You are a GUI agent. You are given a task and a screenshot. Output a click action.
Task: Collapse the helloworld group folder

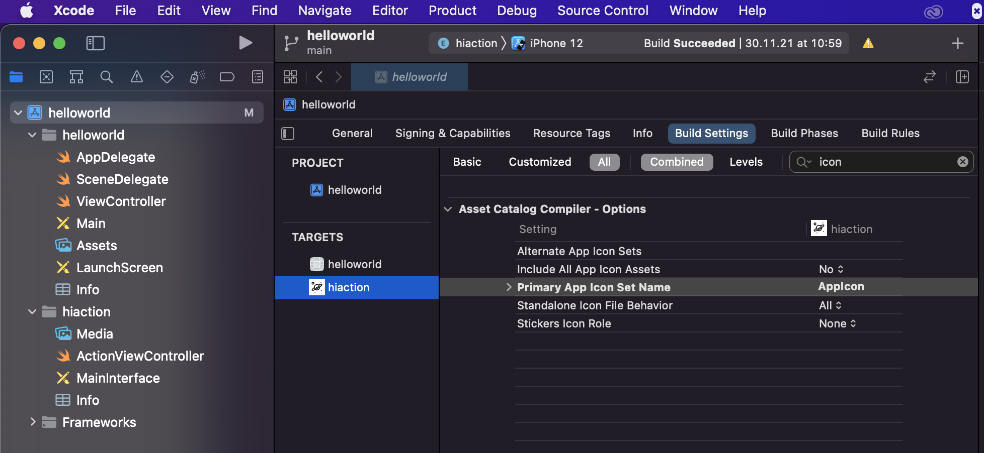coord(32,135)
